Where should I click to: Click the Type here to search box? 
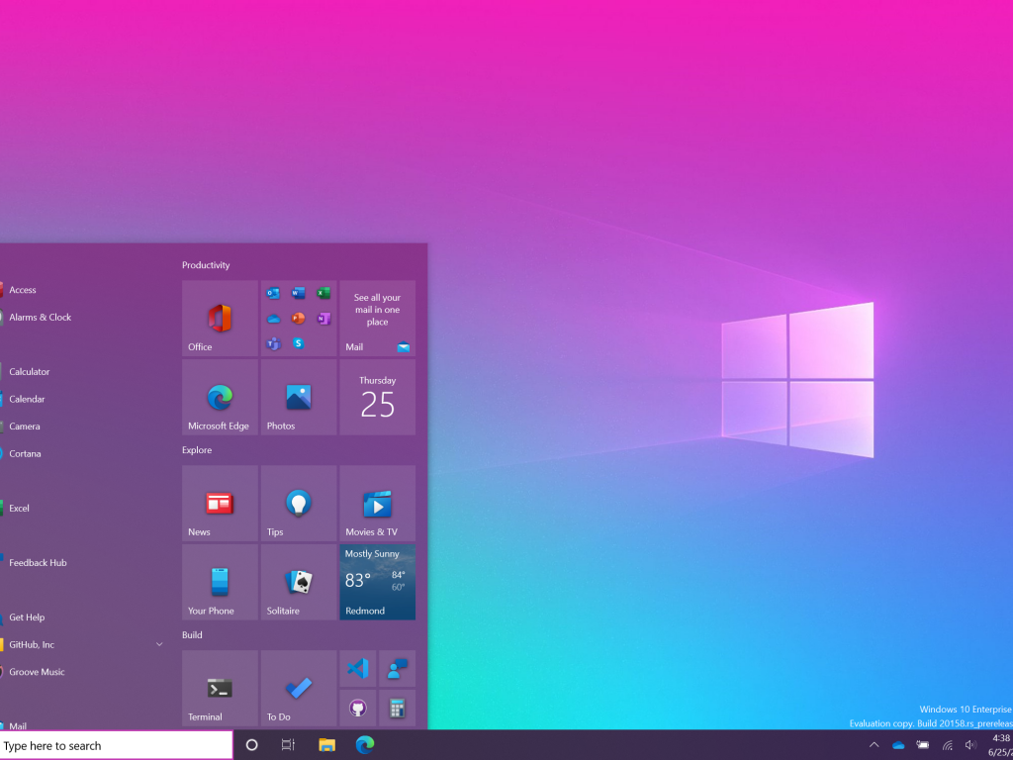click(x=117, y=745)
